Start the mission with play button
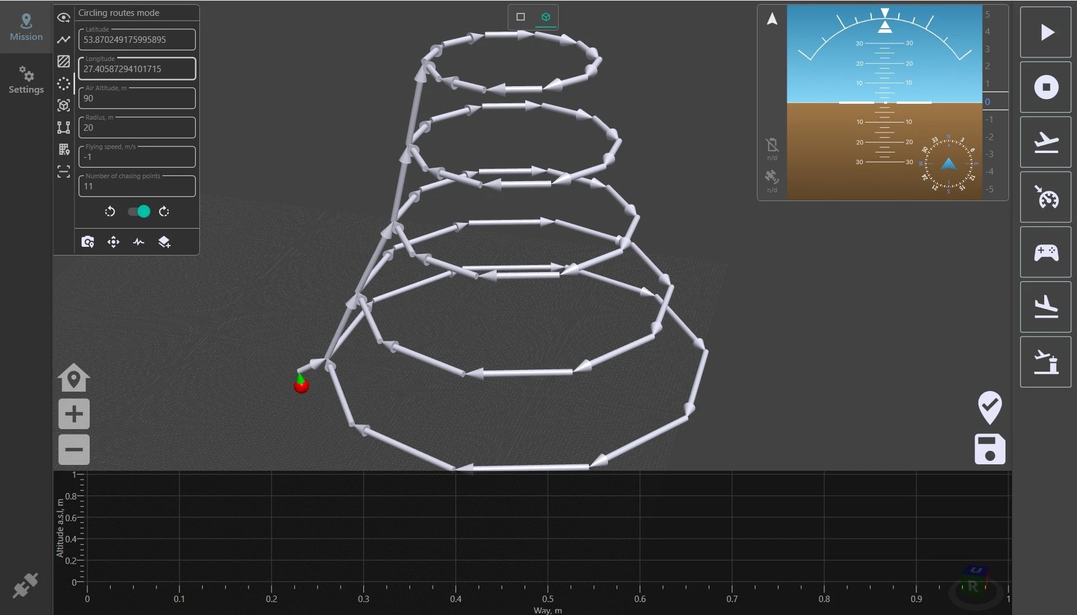This screenshot has width=1077, height=615. point(1046,32)
